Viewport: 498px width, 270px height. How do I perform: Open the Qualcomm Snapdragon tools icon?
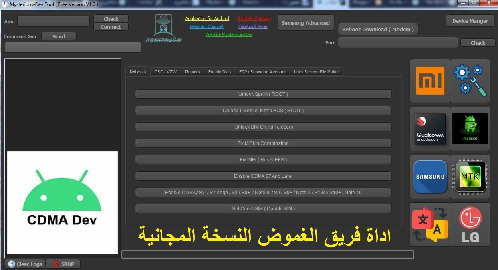(430, 129)
